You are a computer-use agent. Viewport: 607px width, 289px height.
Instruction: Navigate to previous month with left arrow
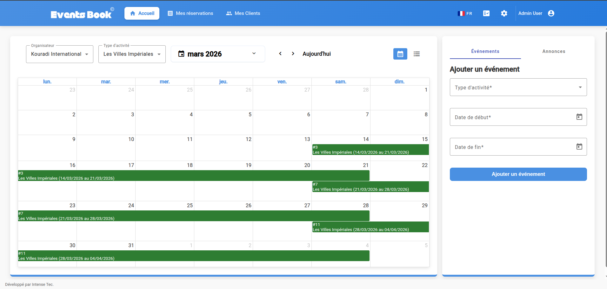click(x=280, y=54)
